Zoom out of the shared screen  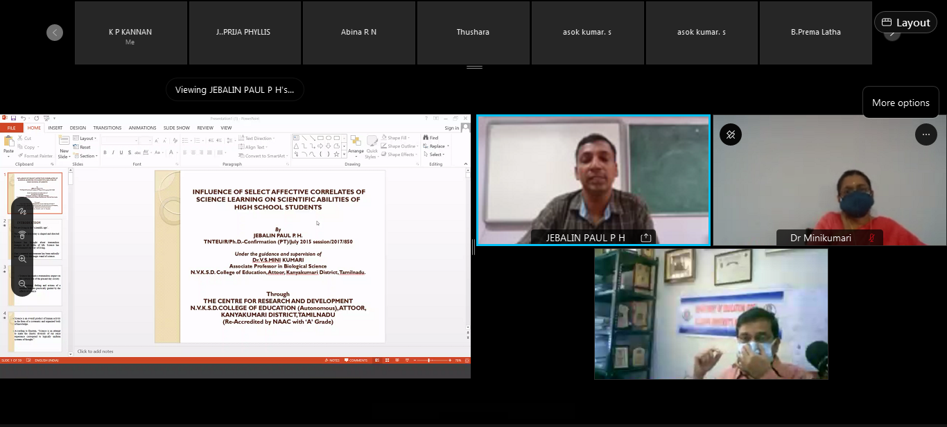point(22,284)
